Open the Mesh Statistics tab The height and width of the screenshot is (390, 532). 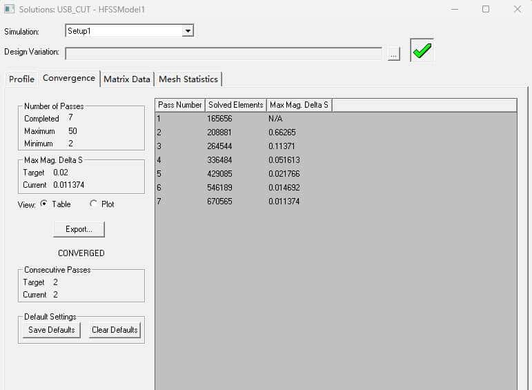[188, 79]
